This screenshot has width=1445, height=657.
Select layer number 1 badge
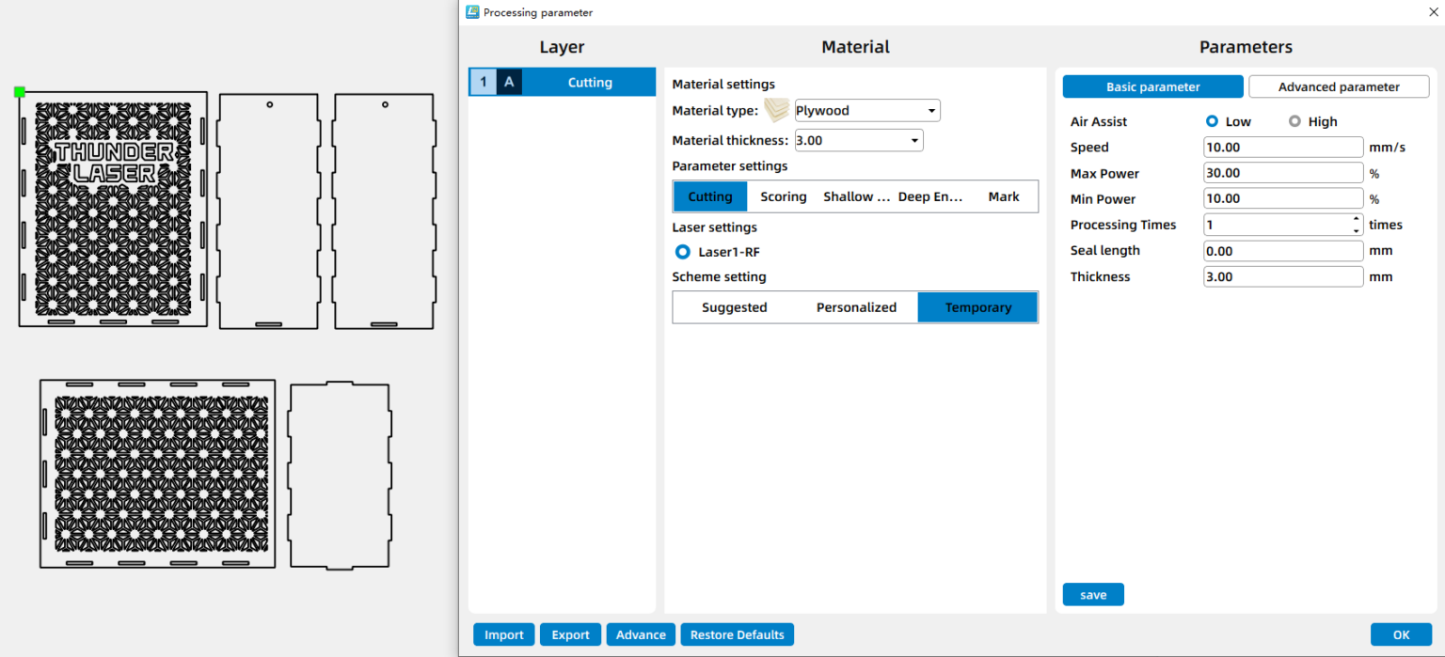click(484, 83)
